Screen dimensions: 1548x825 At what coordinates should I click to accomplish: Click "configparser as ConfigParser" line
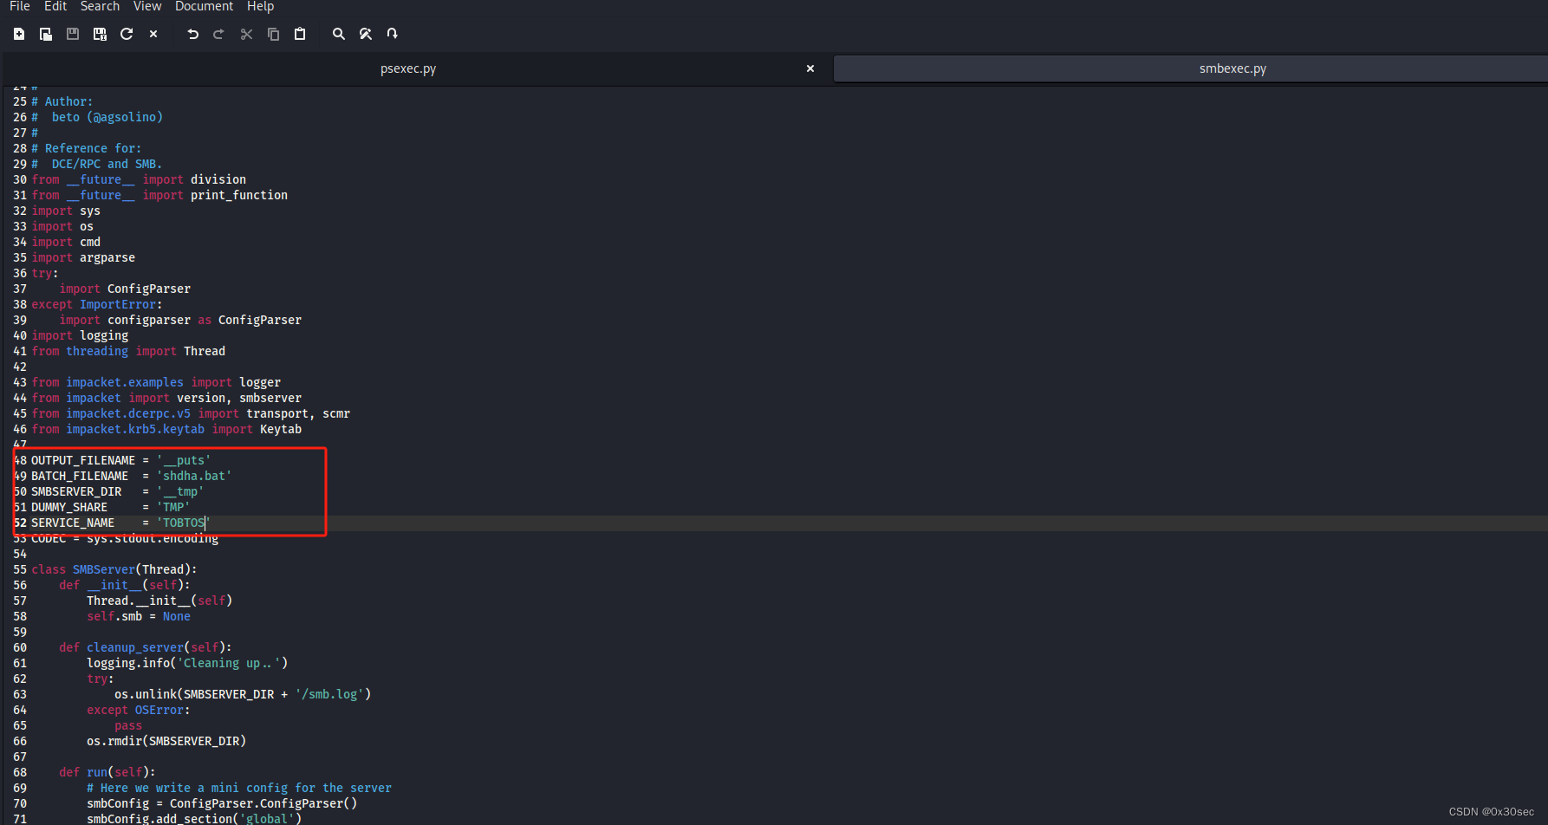click(x=205, y=320)
